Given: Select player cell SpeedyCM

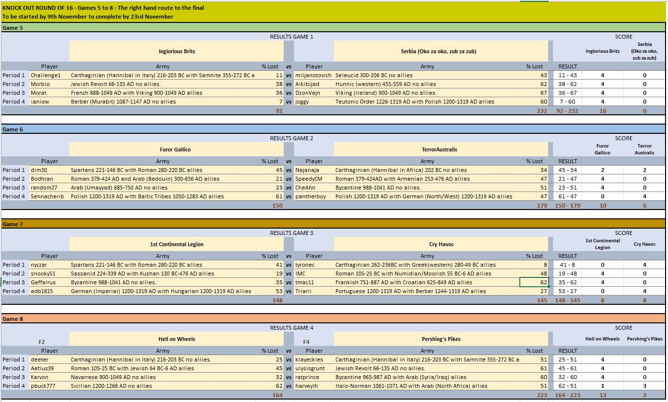Looking at the screenshot, I should 314,179.
